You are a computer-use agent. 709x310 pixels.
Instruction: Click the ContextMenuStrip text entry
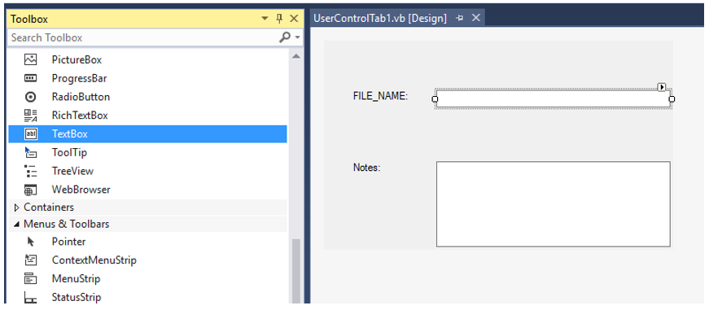94,260
